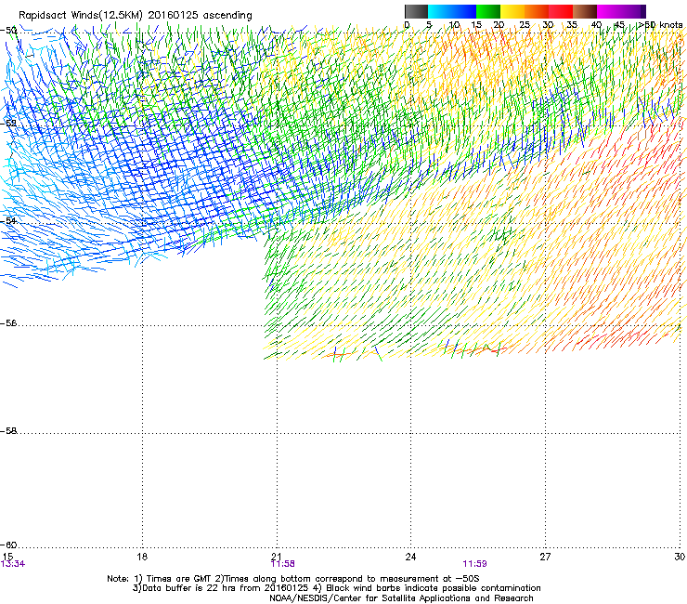Click the purple '11:58' time stamp
The image size is (687, 604).
(x=283, y=564)
